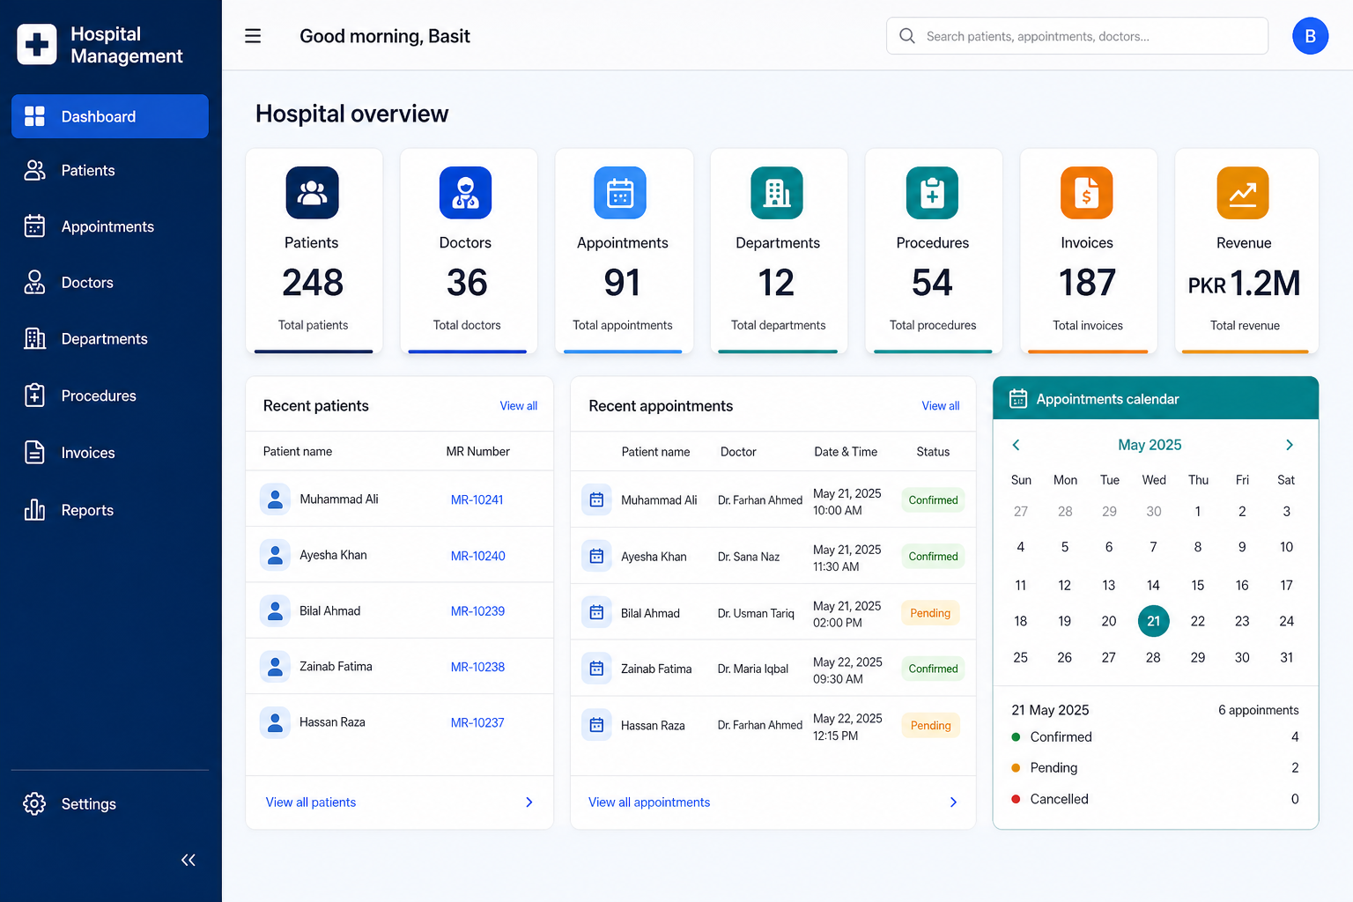Open Dashboard in the sidebar
This screenshot has width=1353, height=902.
(110, 116)
